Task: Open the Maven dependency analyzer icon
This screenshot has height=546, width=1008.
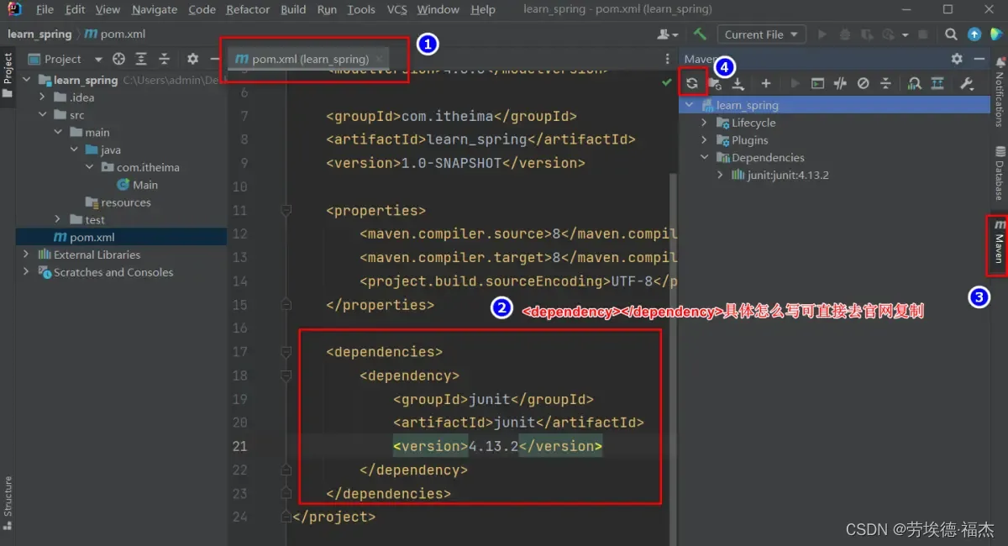Action: click(x=915, y=83)
